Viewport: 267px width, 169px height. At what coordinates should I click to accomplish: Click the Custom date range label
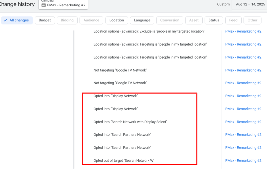tap(223, 4)
